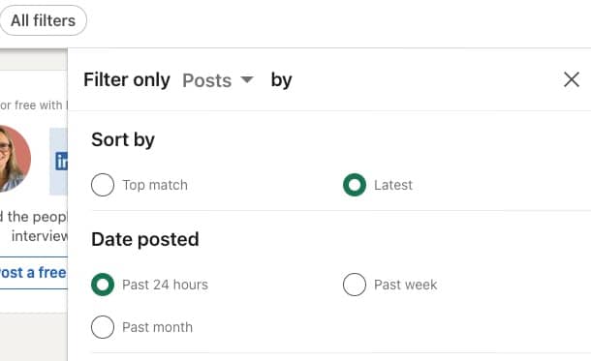Click the Filter only heading text
Image resolution: width=591 pixels, height=361 pixels.
click(127, 79)
